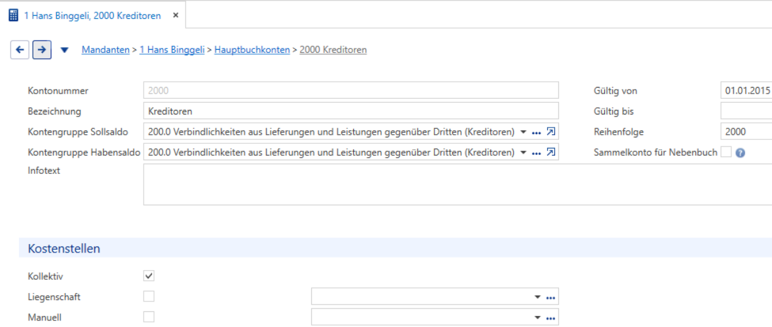The image size is (772, 327).
Task: Expand the Liegenschaft dropdown arrow
Action: pyautogui.click(x=537, y=297)
